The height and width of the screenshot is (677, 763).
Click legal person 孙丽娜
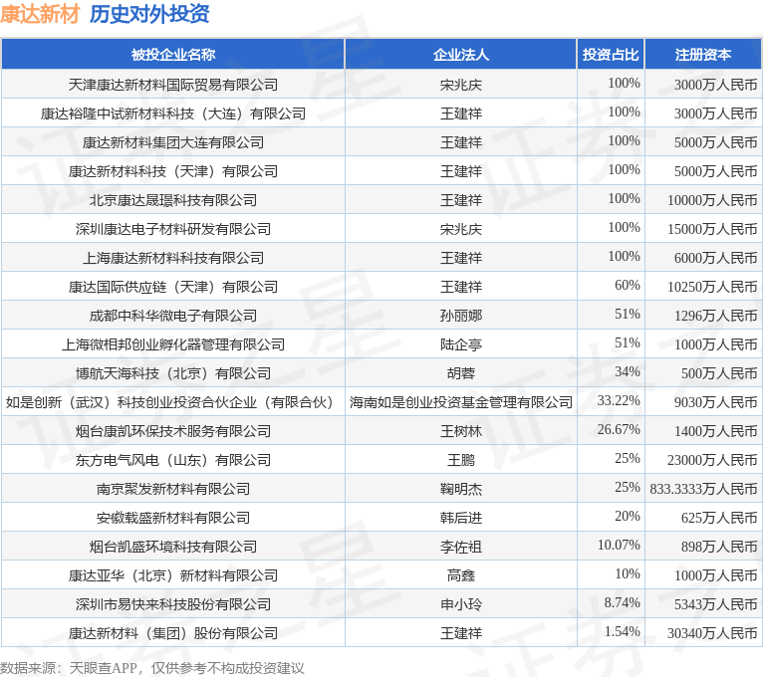[461, 316]
